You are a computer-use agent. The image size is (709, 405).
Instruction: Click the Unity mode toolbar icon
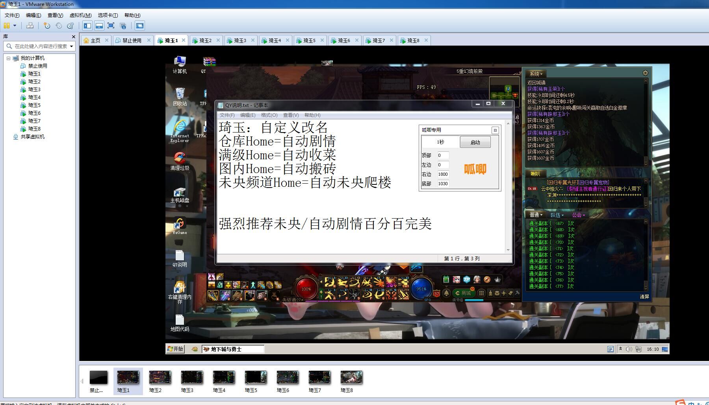123,26
